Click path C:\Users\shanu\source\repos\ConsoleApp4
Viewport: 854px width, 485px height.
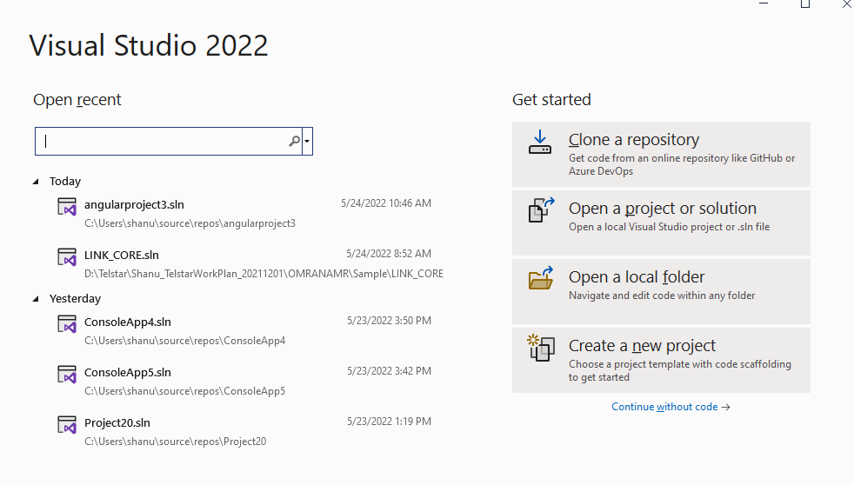pyautogui.click(x=184, y=341)
